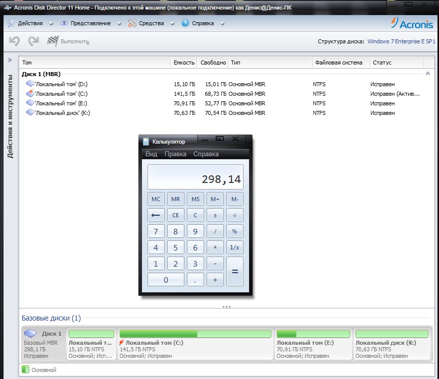Screen dimensions: 439x379
Task: Click the three-dot pane splitter handle
Action: point(226,306)
